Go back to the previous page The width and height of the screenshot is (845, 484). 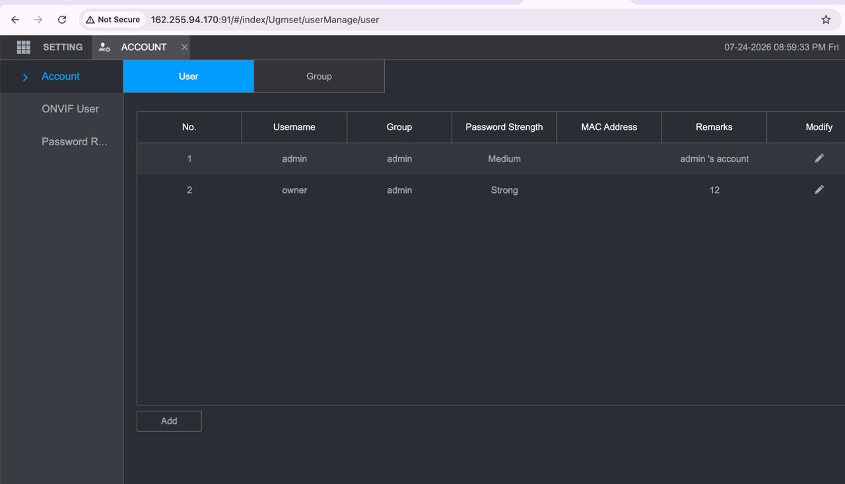15,20
